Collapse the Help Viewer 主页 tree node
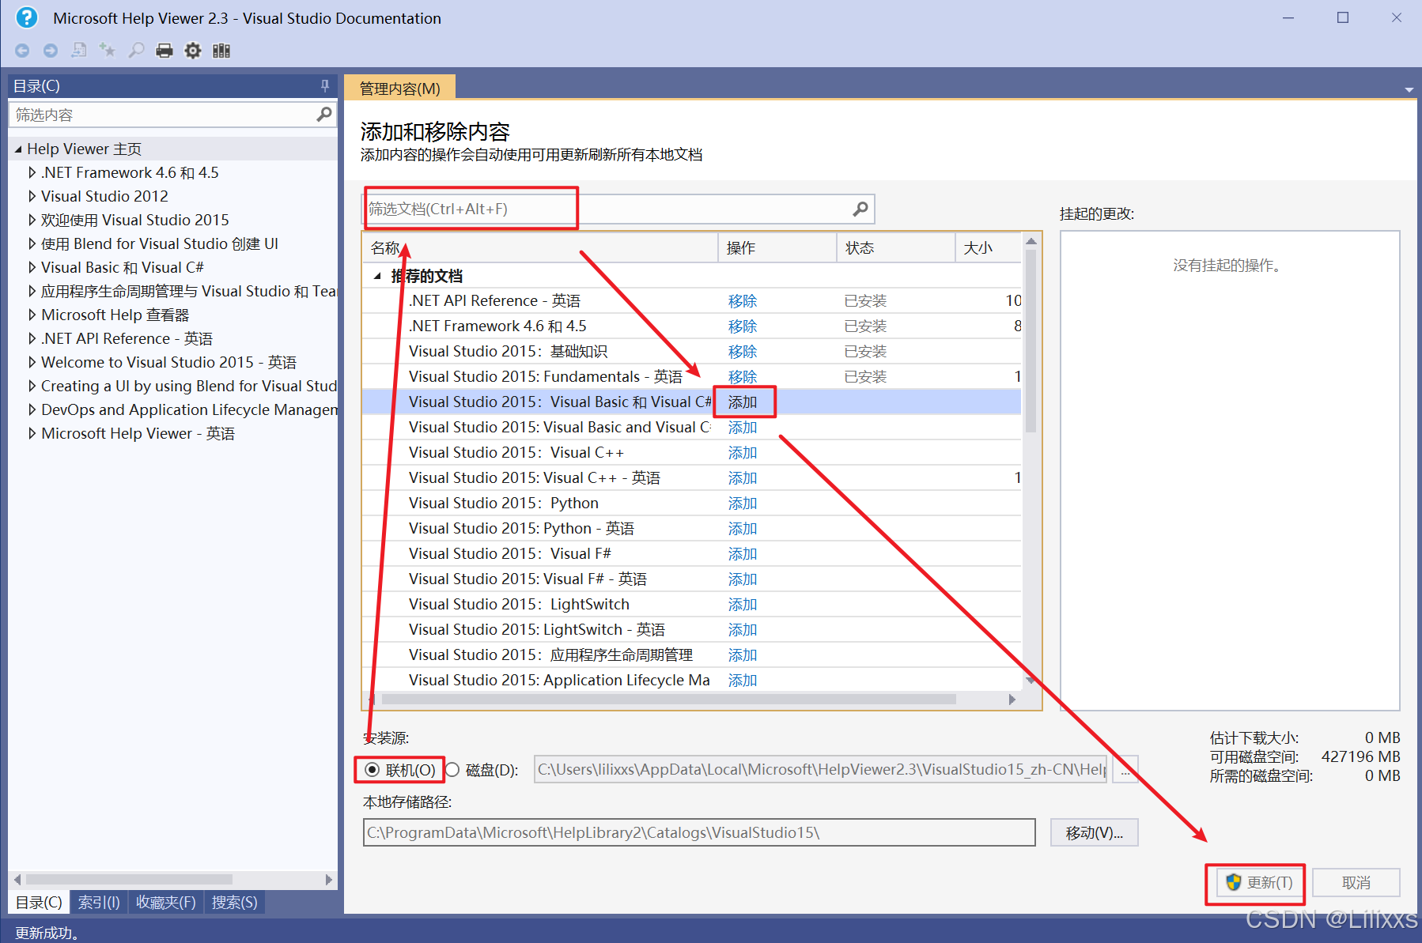Image resolution: width=1422 pixels, height=943 pixels. click(18, 149)
